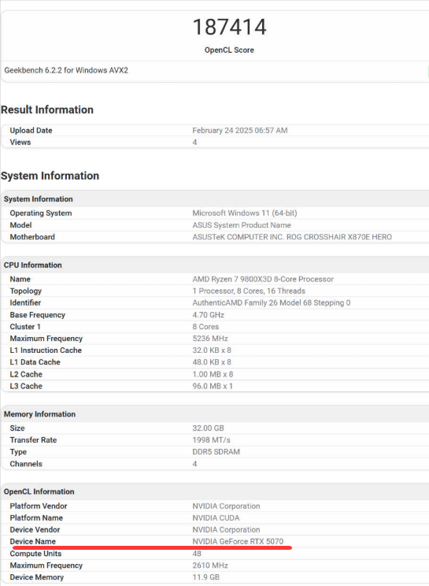Click the Platform Name label
429x586 pixels.
tap(36, 518)
